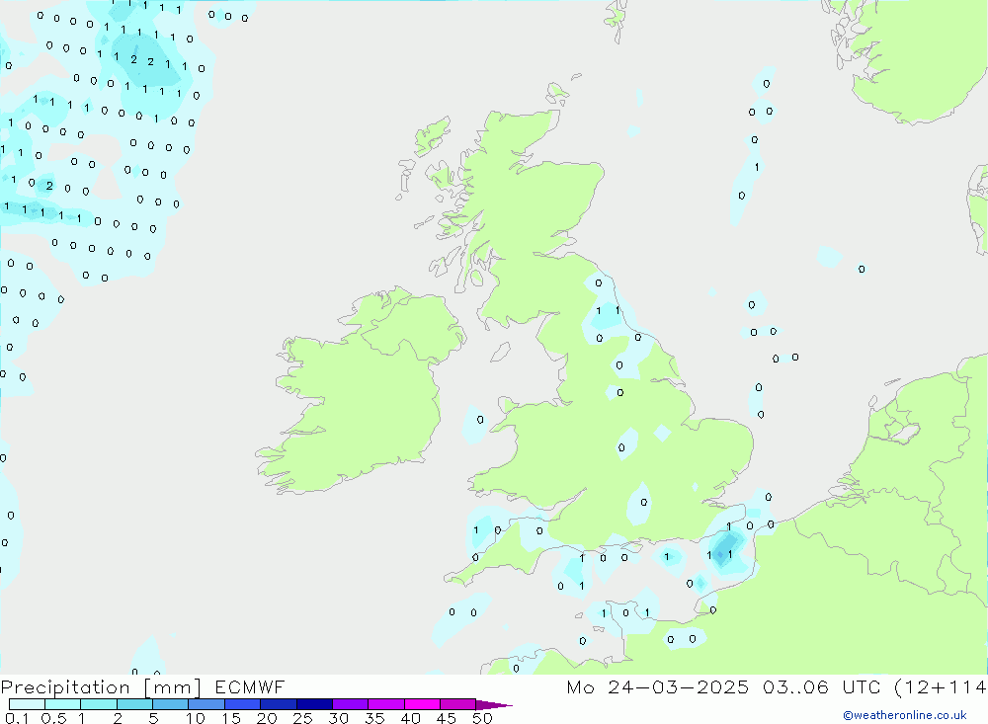Click the '50' legend scale label
The width and height of the screenshot is (988, 724).
point(483,718)
